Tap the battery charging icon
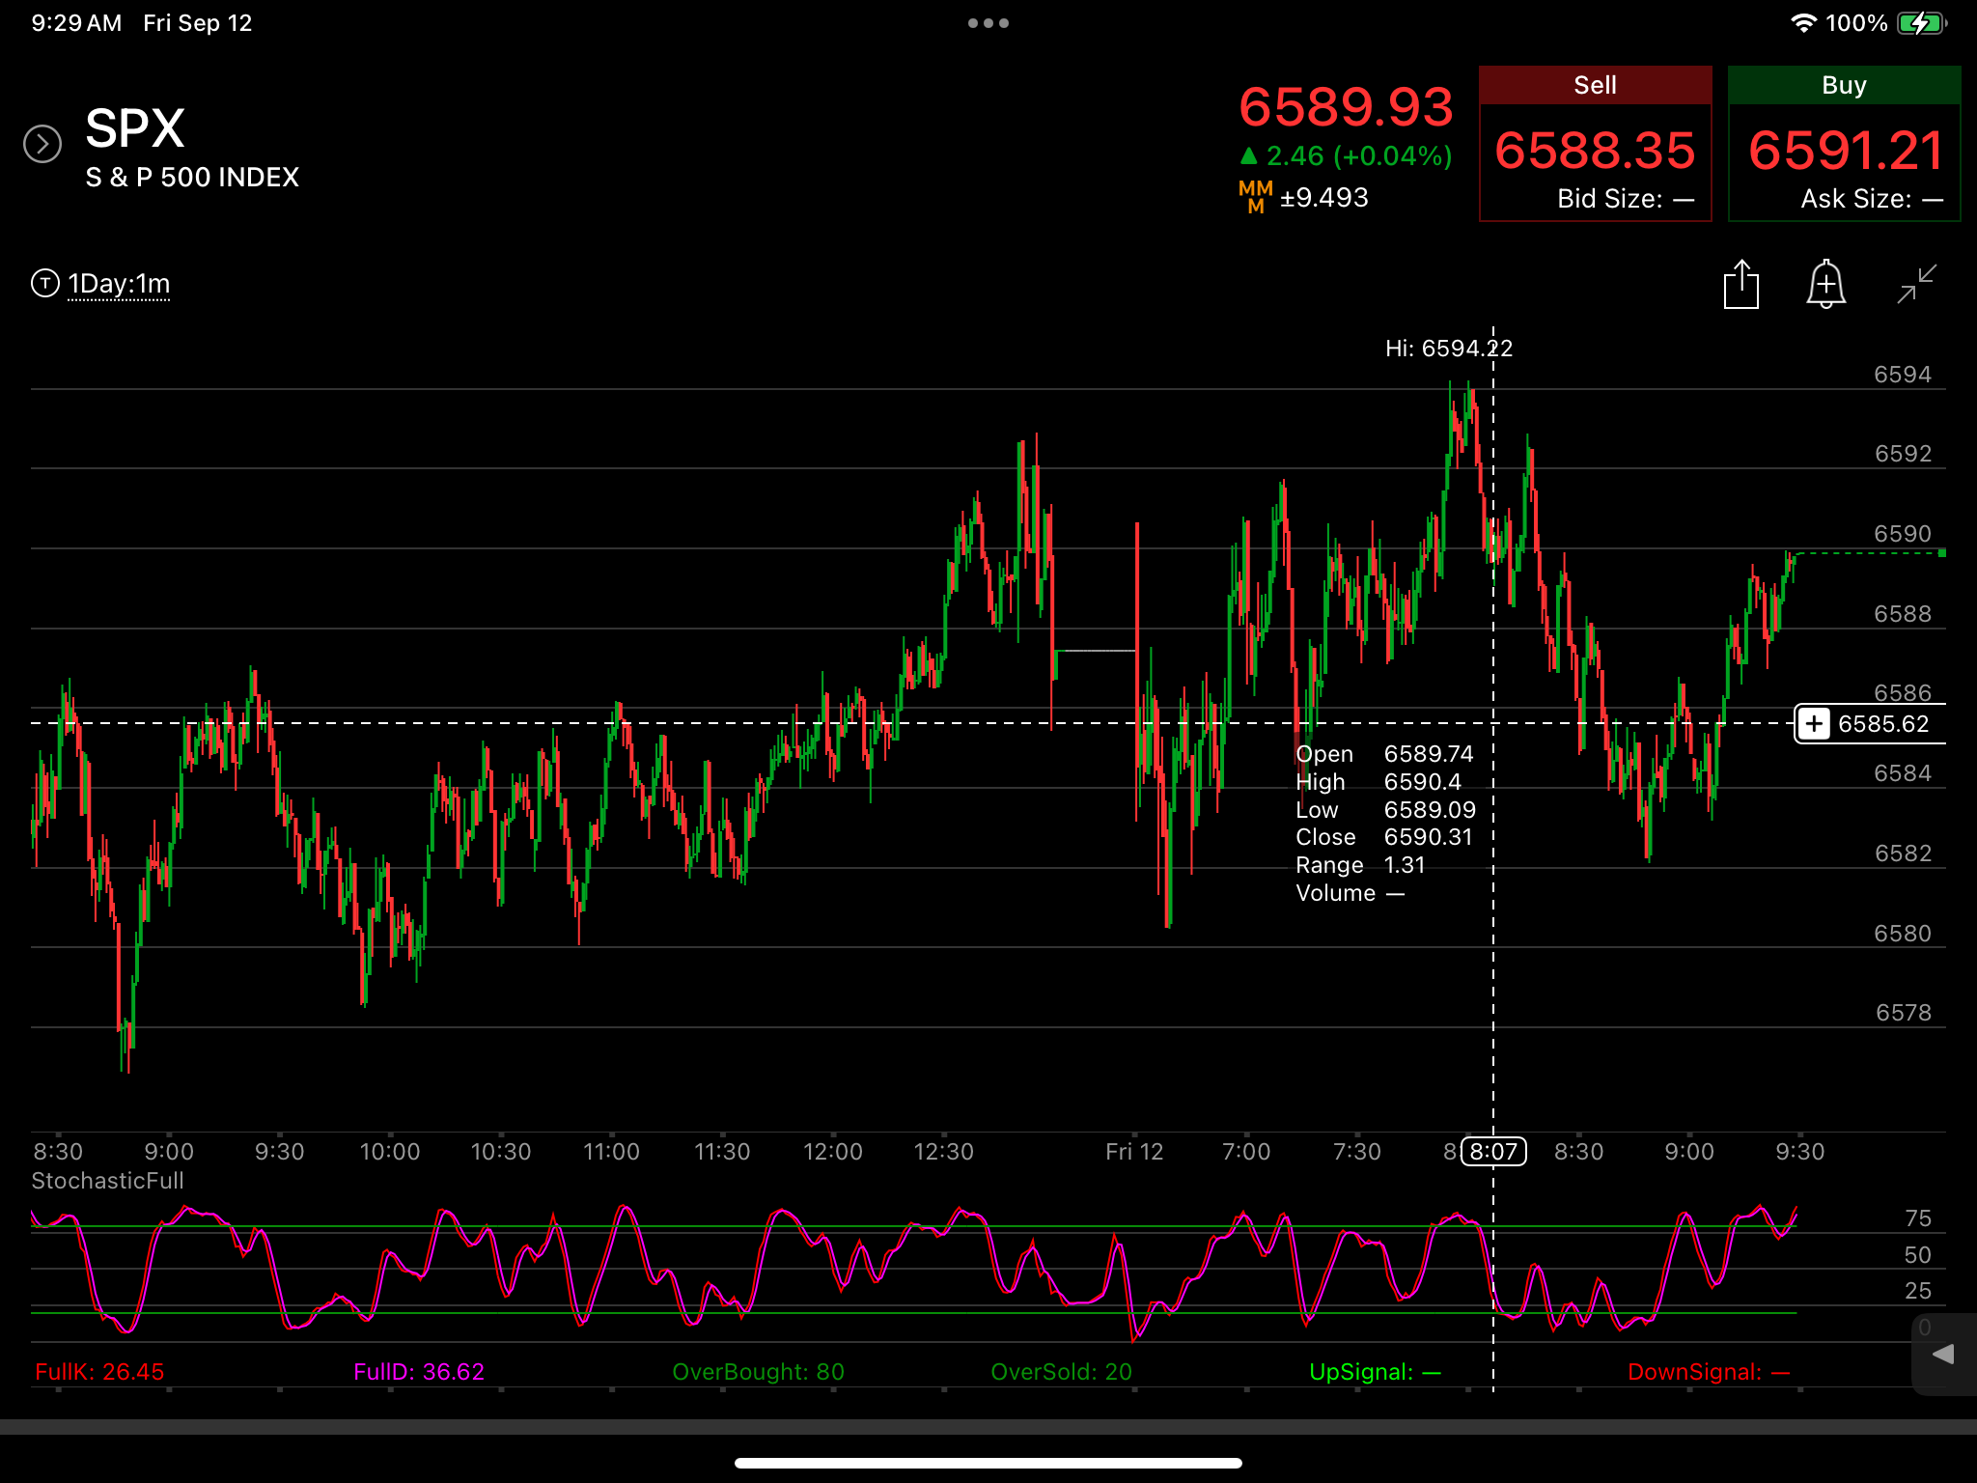This screenshot has width=1977, height=1483. pos(1922,23)
